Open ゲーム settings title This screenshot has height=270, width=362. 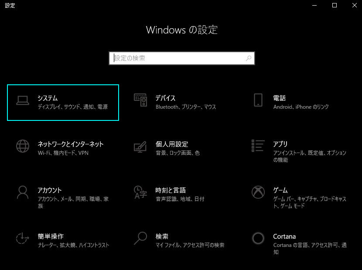point(280,190)
